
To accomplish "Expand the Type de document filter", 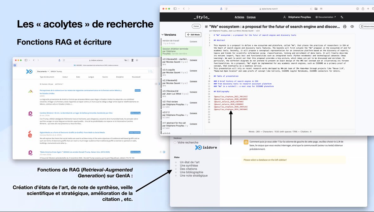I will (47, 77).
